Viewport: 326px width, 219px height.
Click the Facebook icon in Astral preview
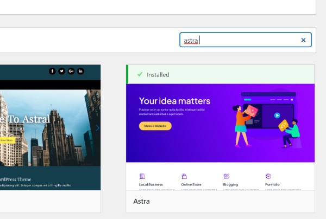[52, 71]
